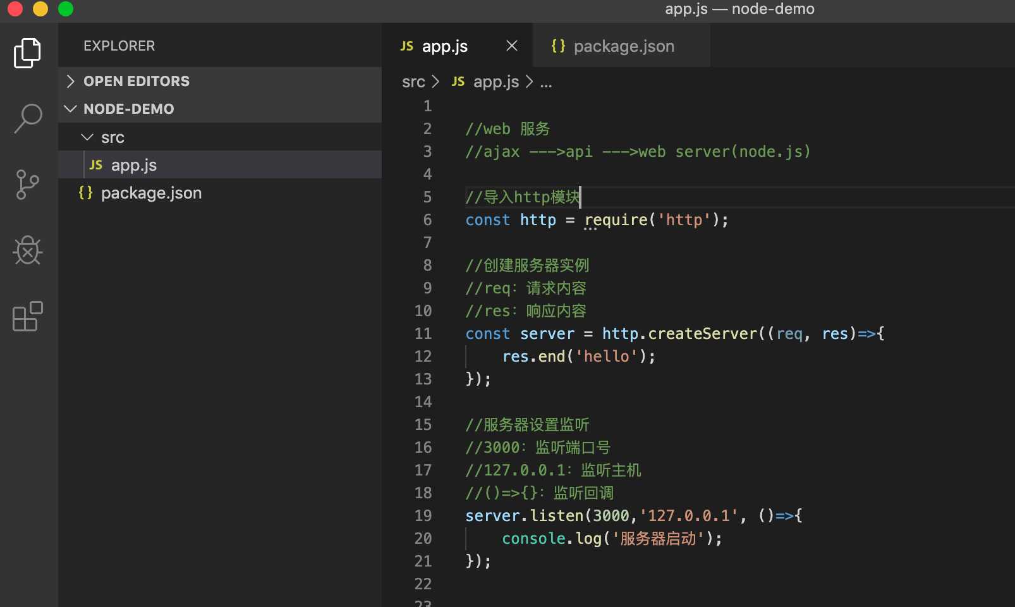Click createServer on line 11
Viewport: 1015px width, 607px height.
pos(702,333)
